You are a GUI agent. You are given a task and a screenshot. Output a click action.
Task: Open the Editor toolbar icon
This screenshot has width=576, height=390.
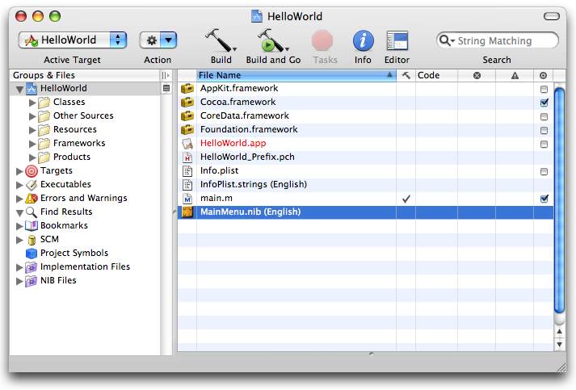(397, 40)
